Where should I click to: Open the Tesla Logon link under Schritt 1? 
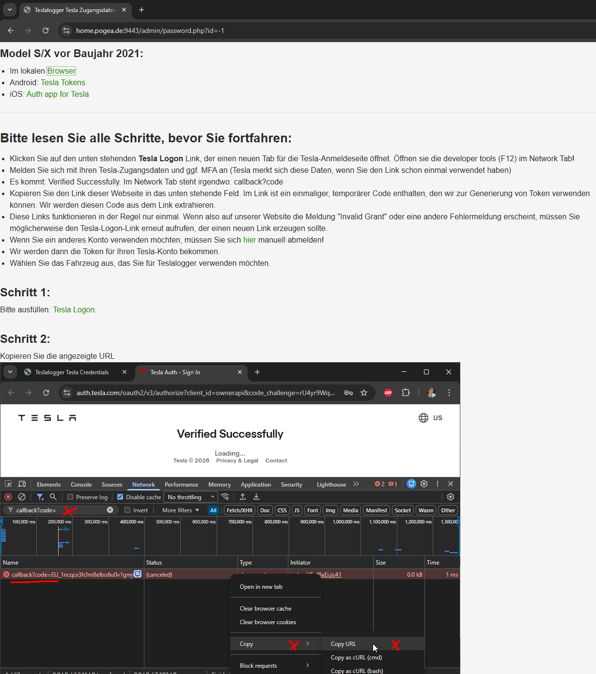(74, 309)
